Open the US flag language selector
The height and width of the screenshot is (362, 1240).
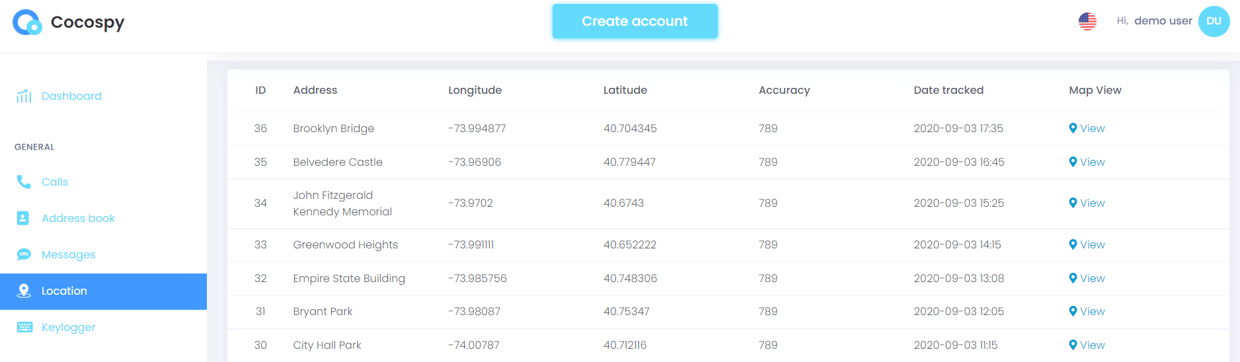[x=1087, y=22]
